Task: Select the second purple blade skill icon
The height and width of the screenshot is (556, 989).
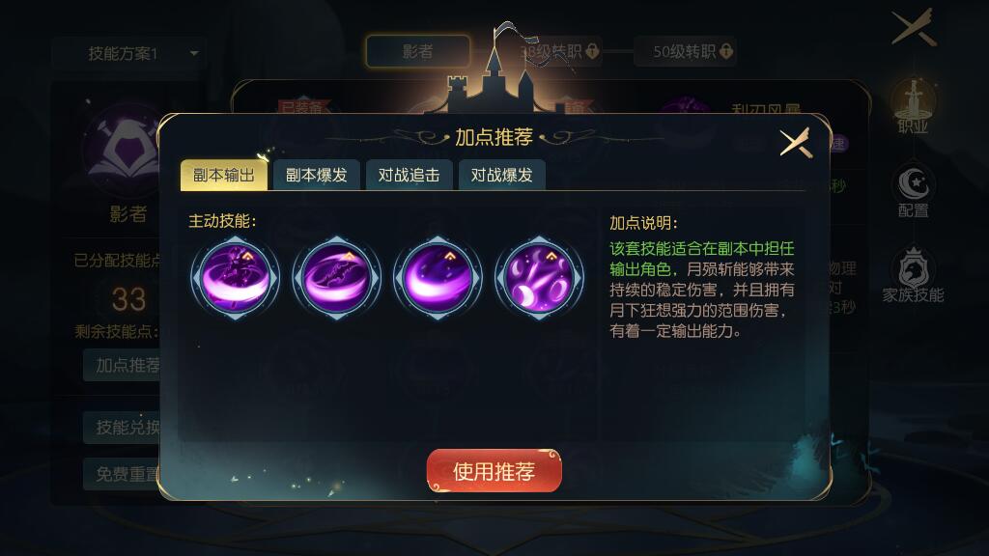Action: (x=336, y=277)
